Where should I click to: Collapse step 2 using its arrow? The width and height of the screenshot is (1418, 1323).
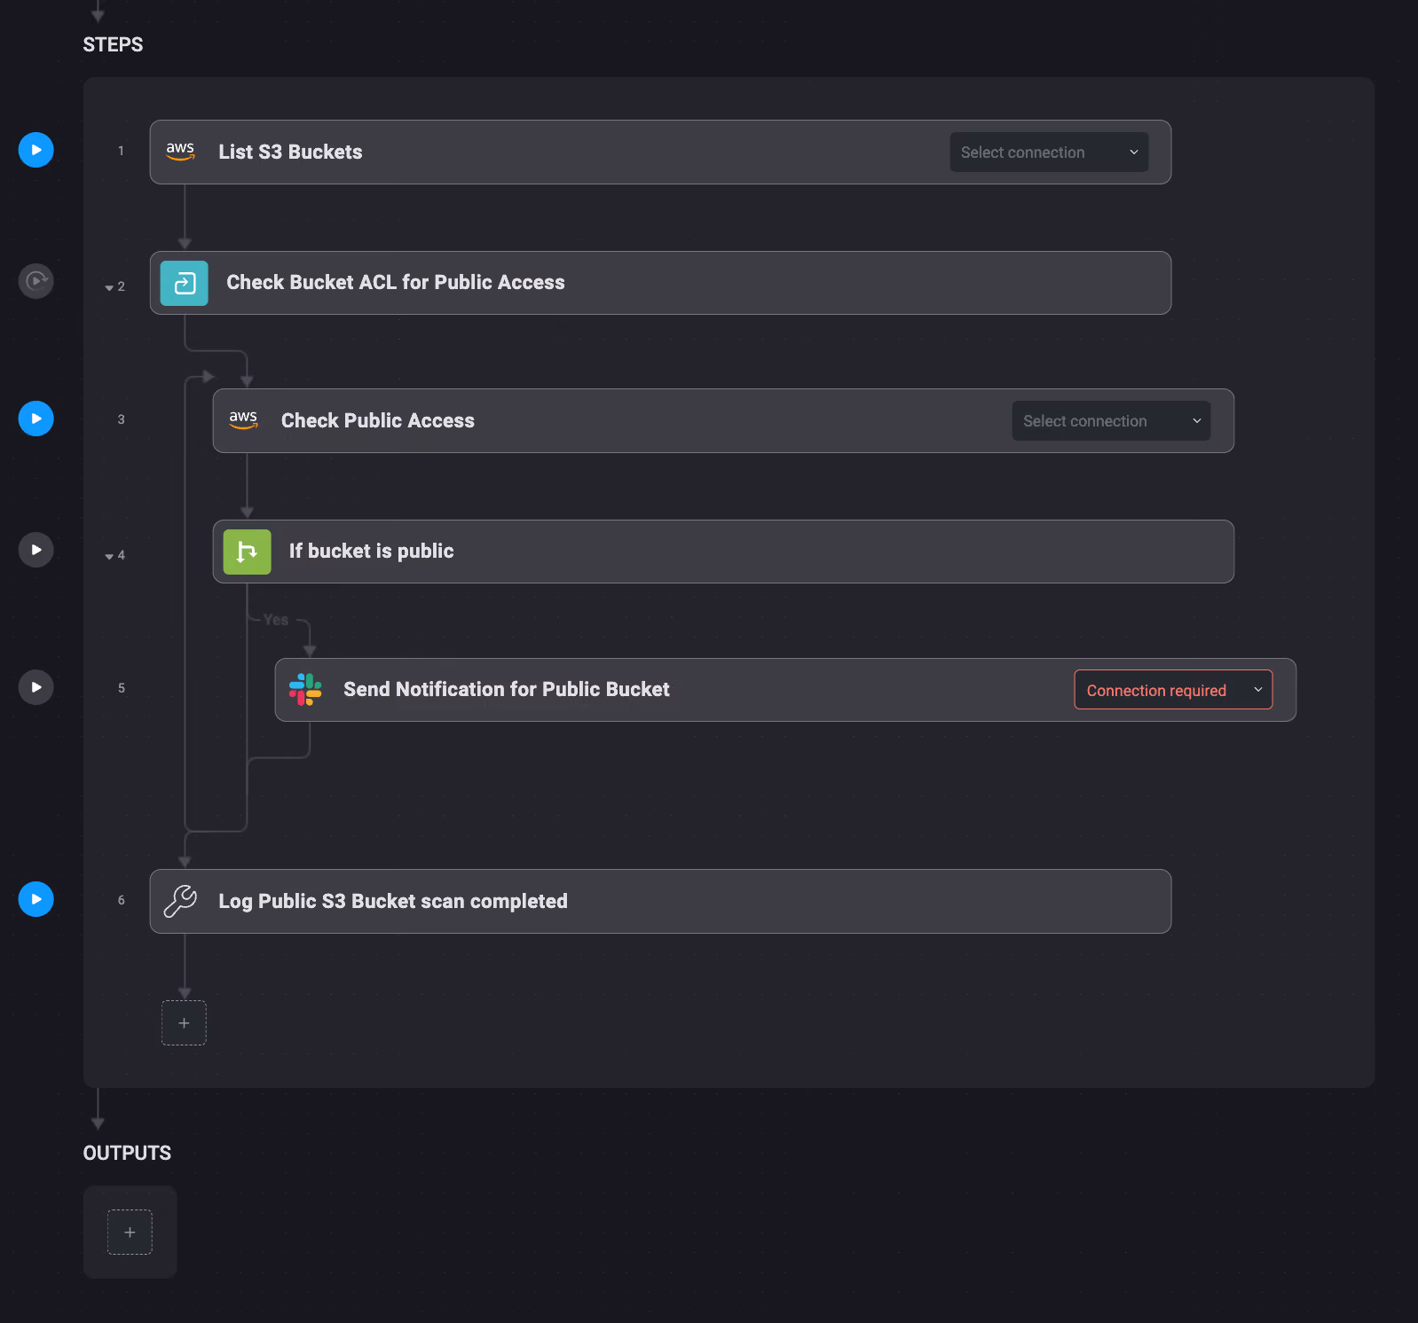[x=109, y=287]
